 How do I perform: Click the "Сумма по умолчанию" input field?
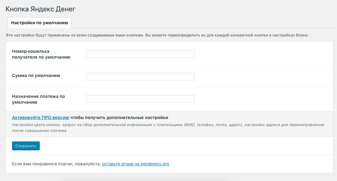click(x=140, y=77)
